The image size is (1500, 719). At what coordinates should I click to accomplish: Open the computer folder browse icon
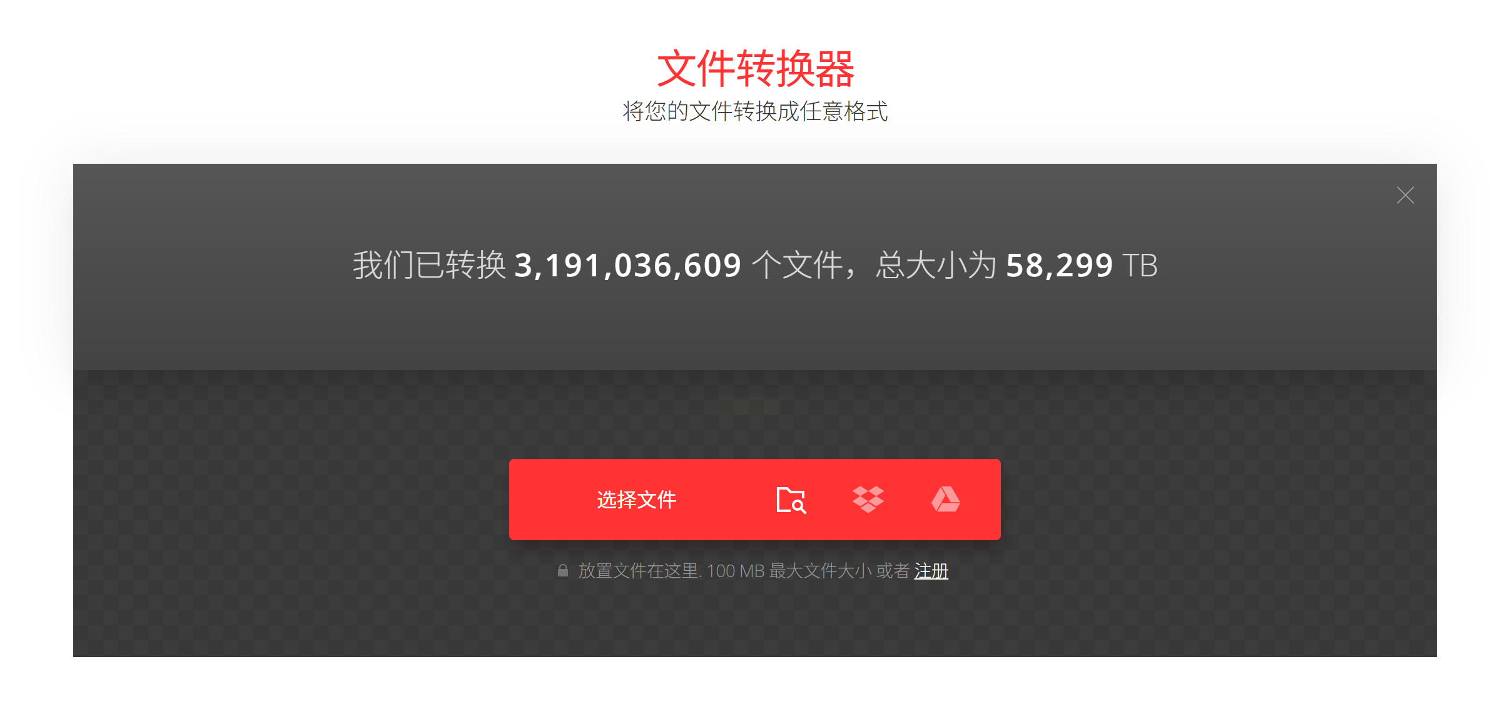(791, 500)
